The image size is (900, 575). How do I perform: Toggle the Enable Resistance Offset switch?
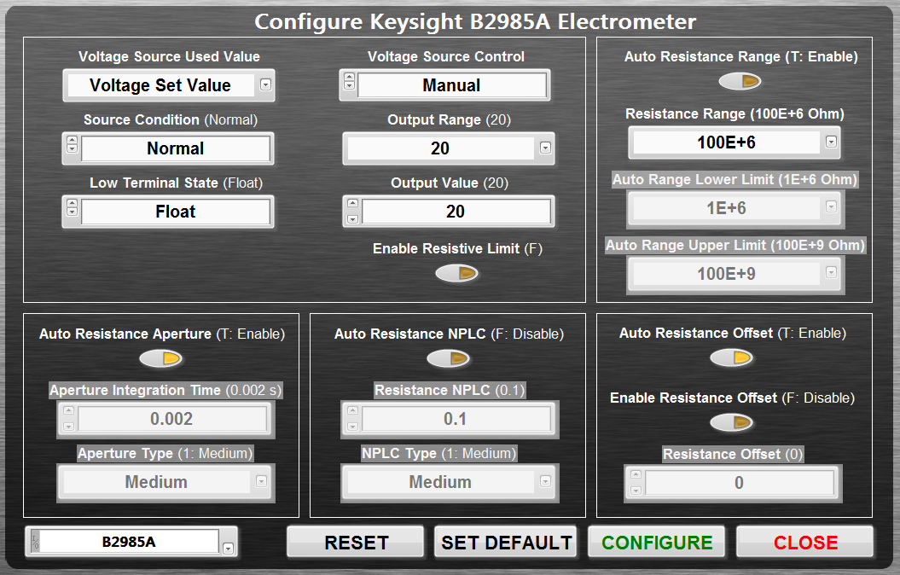tap(731, 423)
